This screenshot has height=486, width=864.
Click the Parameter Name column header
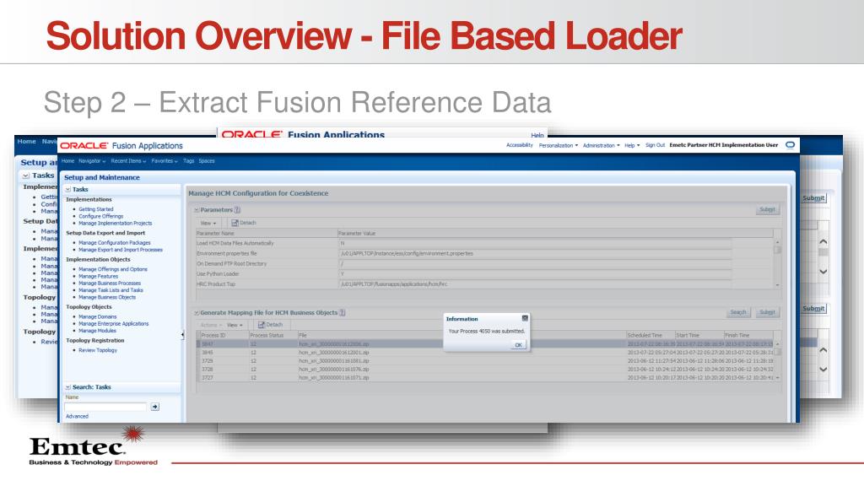[x=266, y=233]
